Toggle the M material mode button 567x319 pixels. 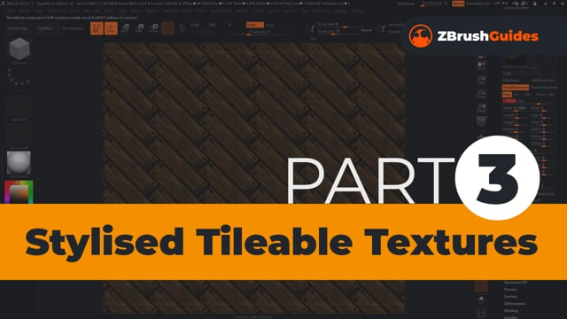(x=229, y=25)
